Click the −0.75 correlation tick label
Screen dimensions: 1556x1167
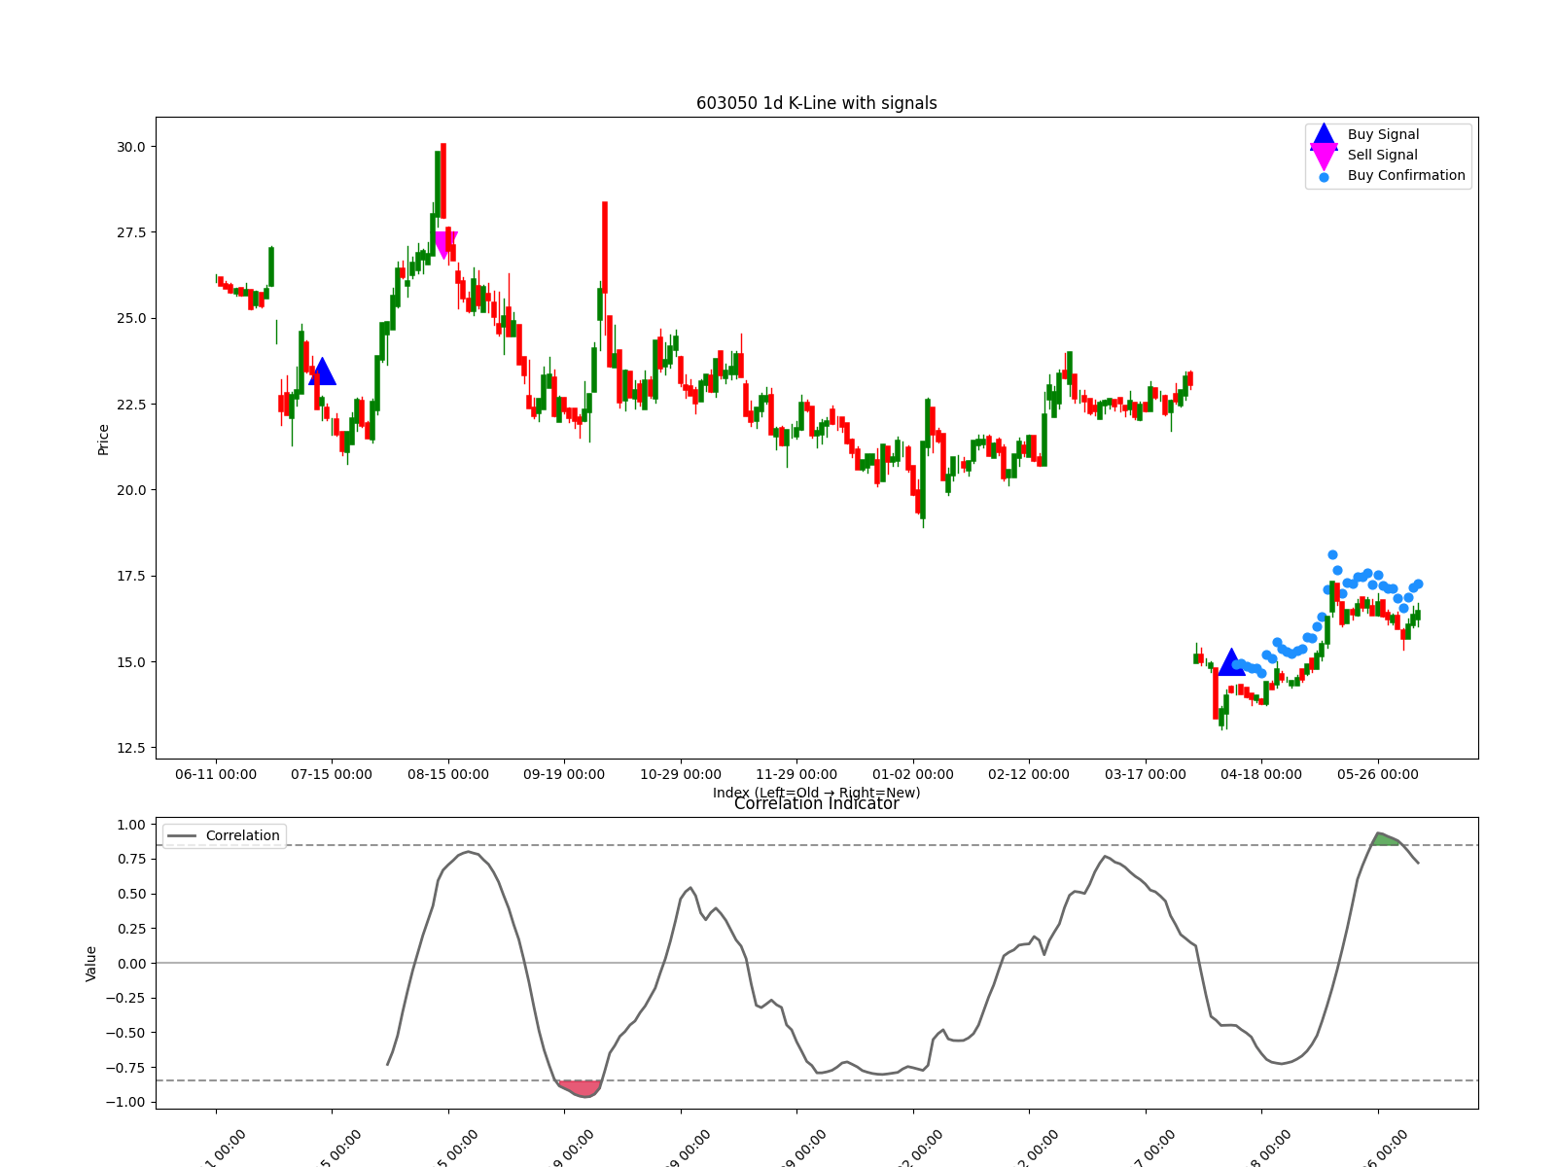[x=126, y=1068]
